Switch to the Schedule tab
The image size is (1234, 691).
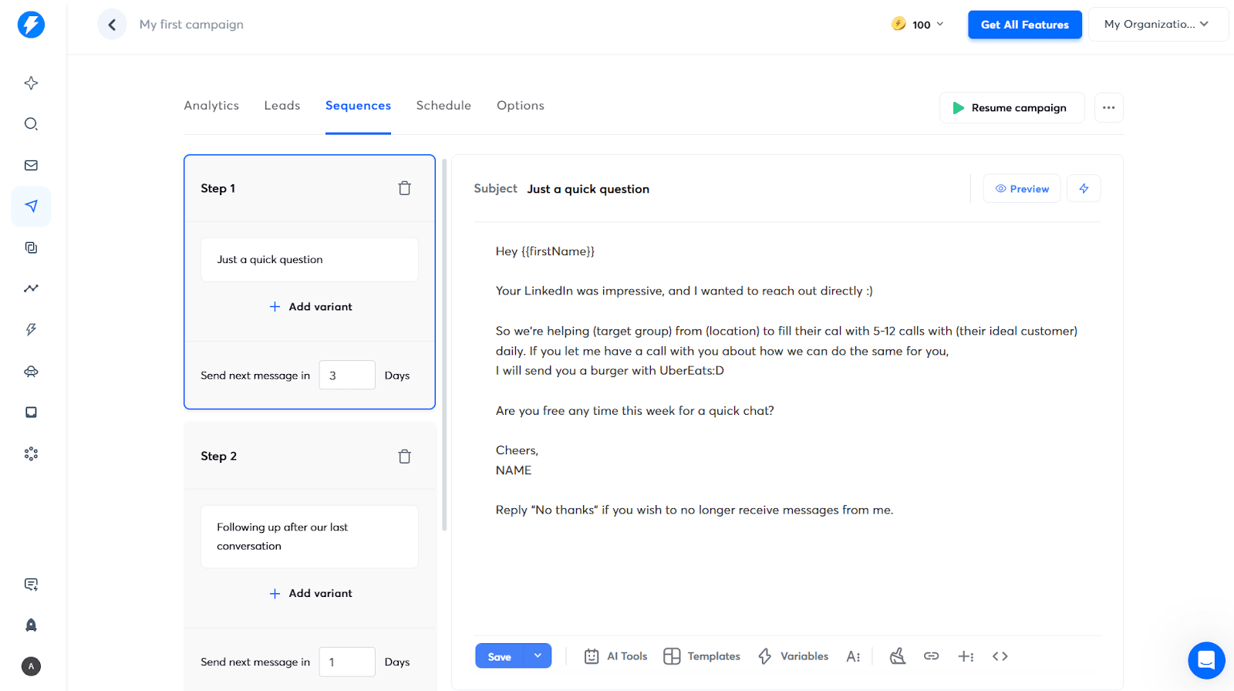click(x=443, y=106)
